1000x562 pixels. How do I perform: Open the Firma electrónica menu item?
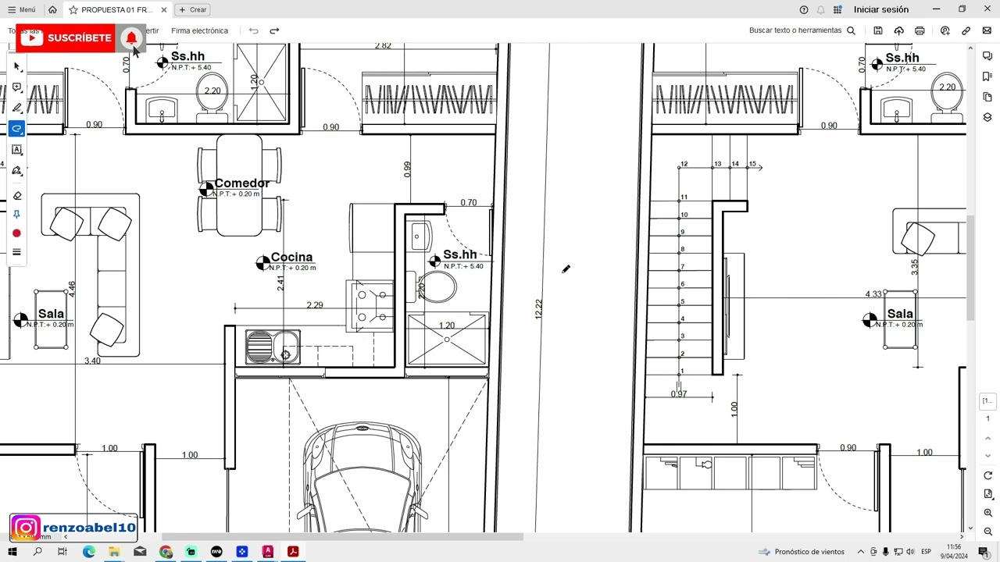199,30
